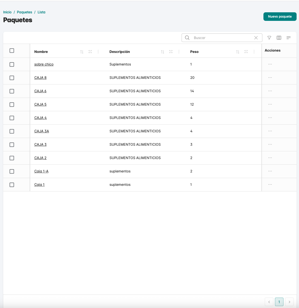Expand actions menu for sobre chico

pyautogui.click(x=270, y=64)
